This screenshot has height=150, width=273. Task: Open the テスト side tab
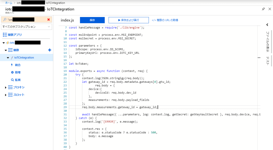(x=268, y=61)
